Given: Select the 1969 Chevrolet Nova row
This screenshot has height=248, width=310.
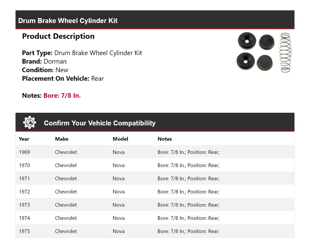Looking at the screenshot, I should point(155,152).
